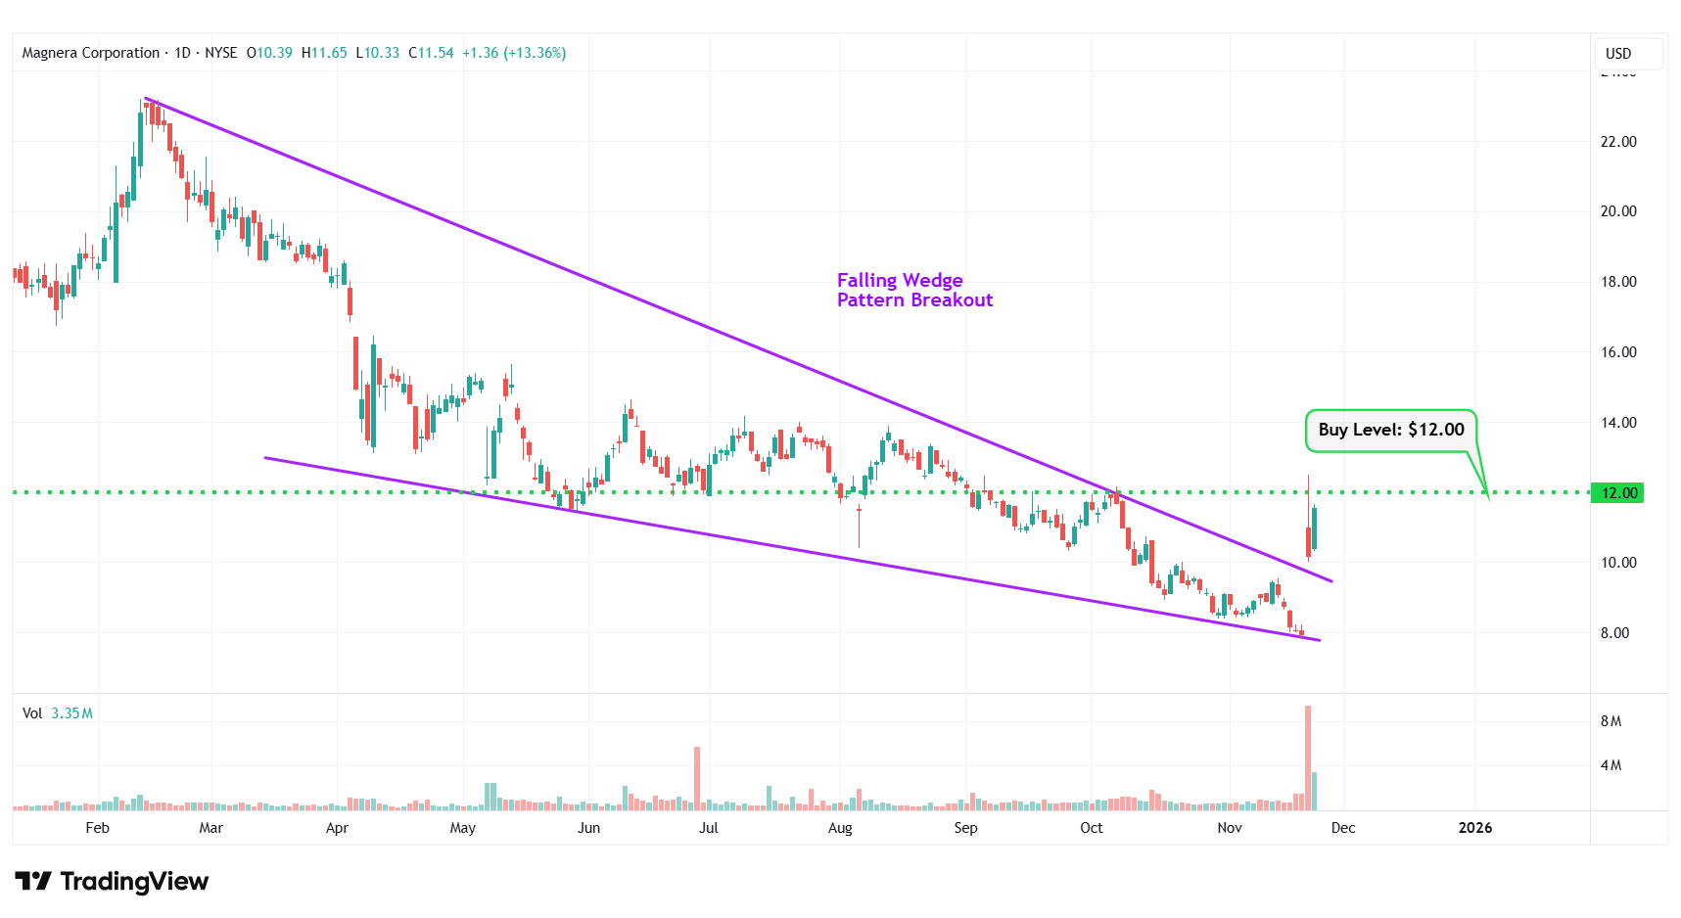Select the Buy Level: $12.00 callout

coord(1390,430)
